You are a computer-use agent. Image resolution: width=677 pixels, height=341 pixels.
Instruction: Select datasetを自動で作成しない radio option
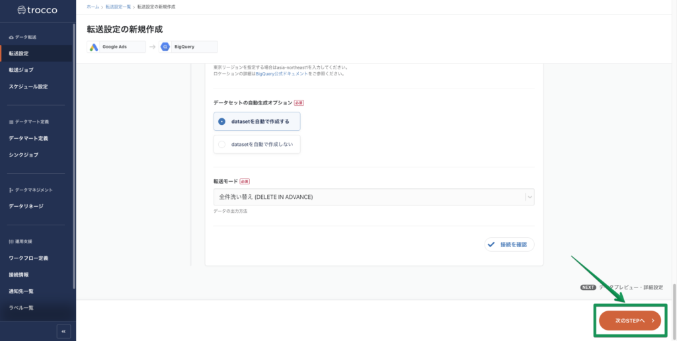pos(222,144)
